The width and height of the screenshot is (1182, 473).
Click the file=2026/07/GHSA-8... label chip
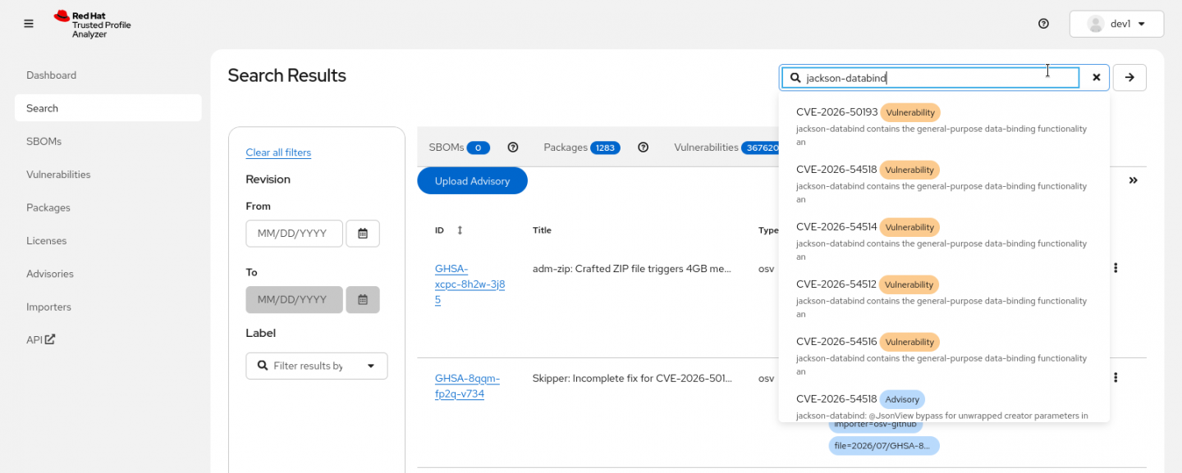click(884, 446)
